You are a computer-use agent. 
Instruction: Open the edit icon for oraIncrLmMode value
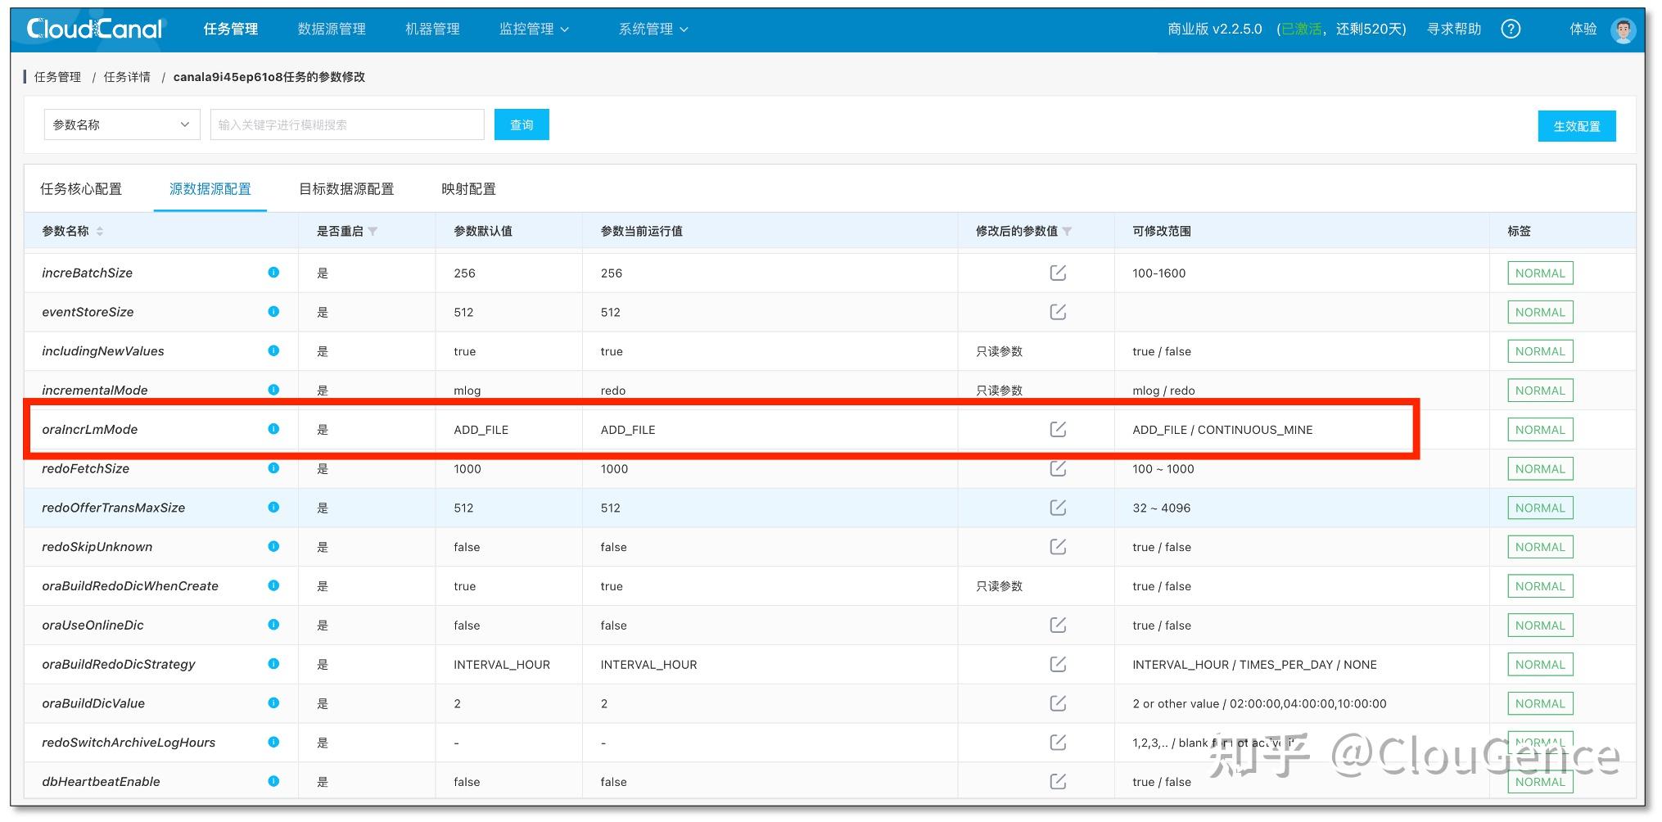pyautogui.click(x=1058, y=428)
